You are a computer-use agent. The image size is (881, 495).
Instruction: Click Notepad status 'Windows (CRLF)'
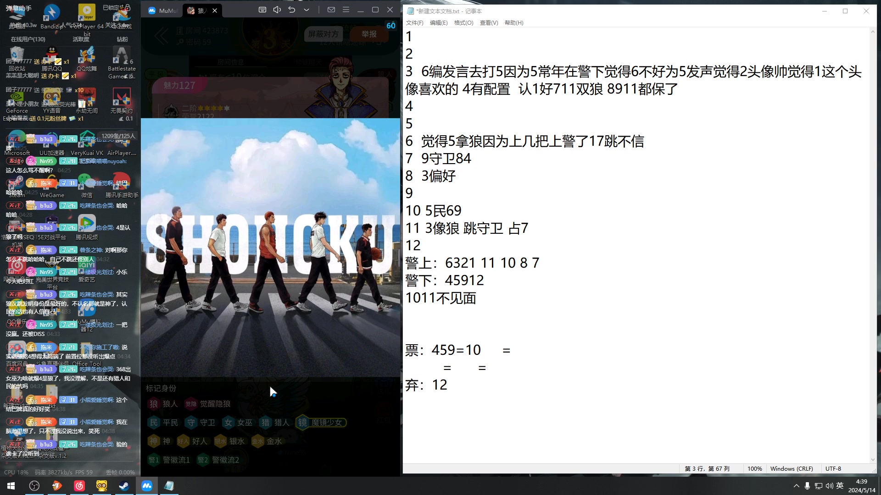[792, 468]
